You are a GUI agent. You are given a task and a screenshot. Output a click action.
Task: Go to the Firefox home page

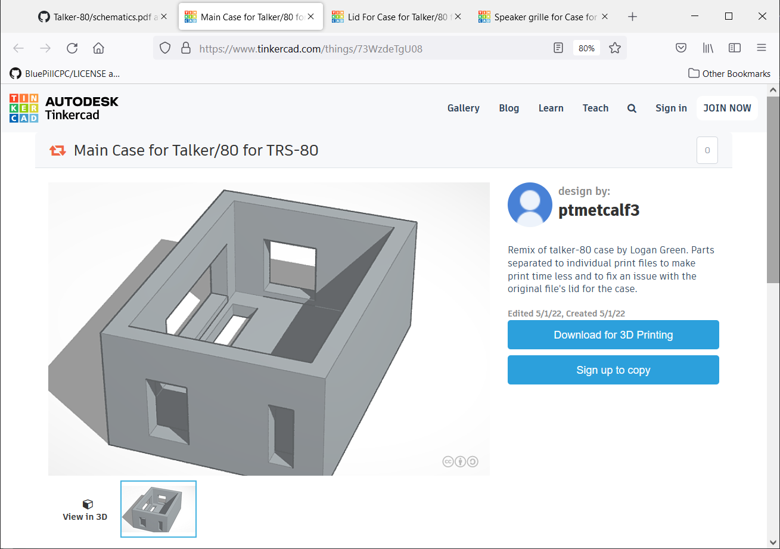point(99,48)
